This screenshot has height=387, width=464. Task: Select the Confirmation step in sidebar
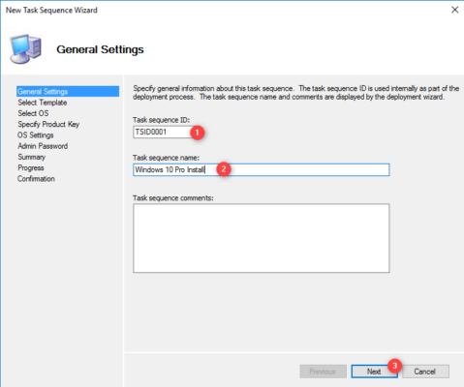36,179
